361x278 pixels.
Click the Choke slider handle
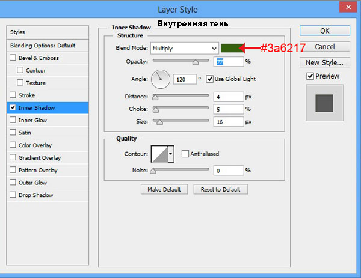[x=156, y=110]
